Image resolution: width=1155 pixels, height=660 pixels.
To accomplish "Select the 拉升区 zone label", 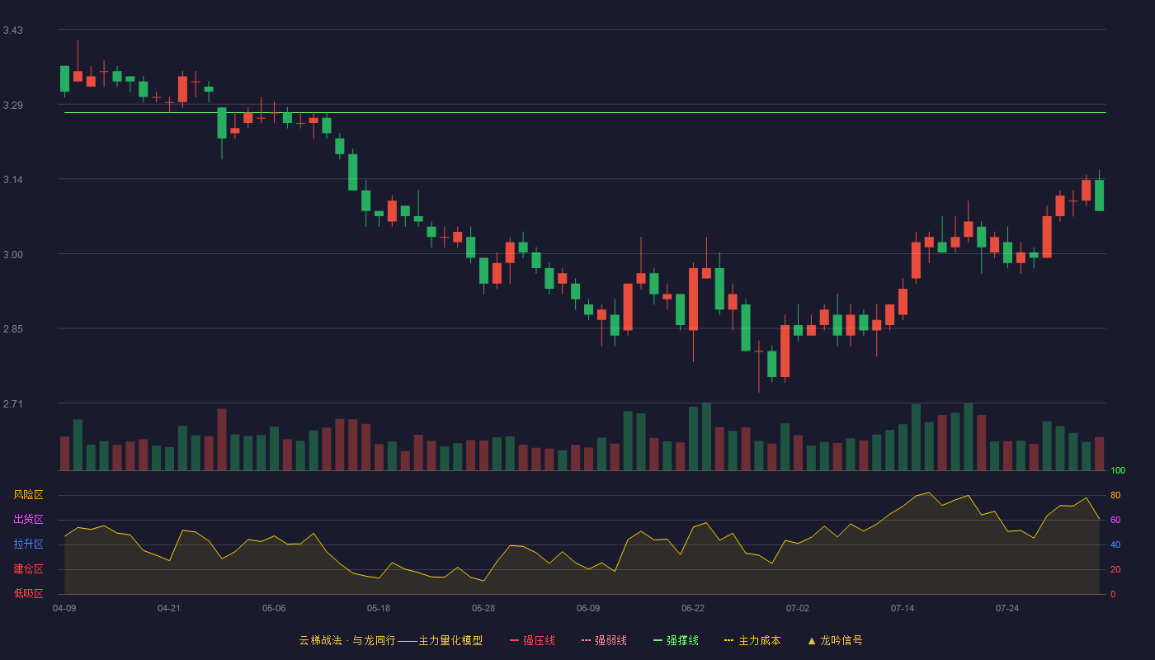I will (x=28, y=544).
